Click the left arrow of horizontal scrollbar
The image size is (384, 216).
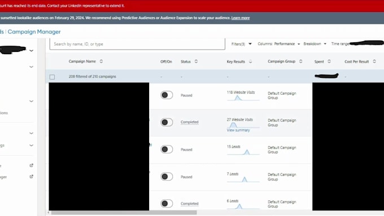pos(48,213)
